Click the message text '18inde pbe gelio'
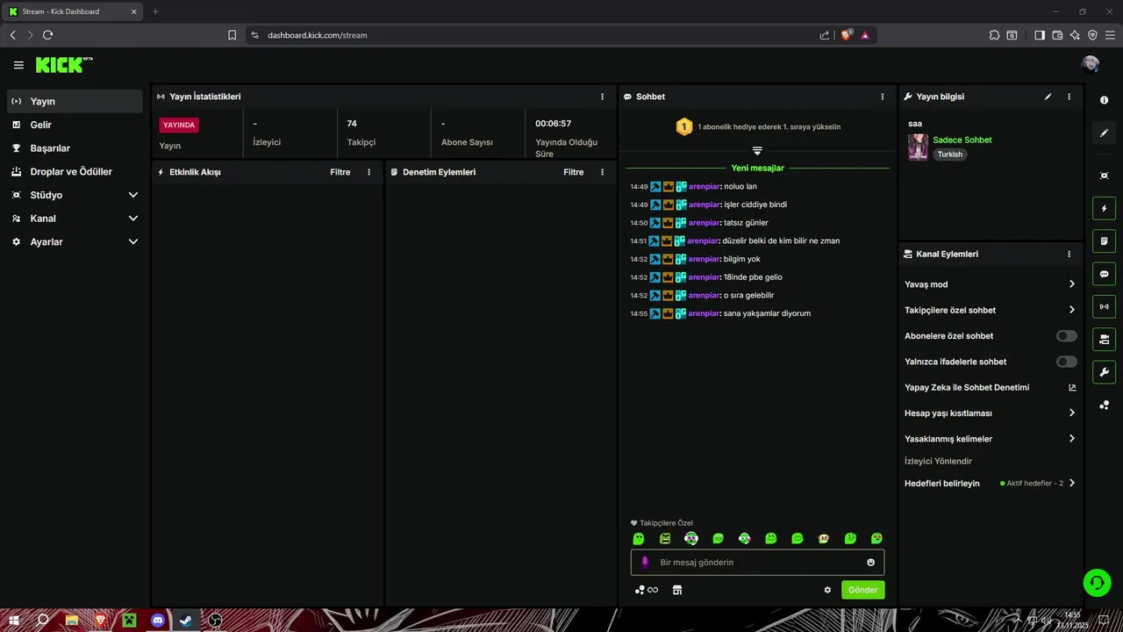1123x632 pixels. pyautogui.click(x=753, y=277)
